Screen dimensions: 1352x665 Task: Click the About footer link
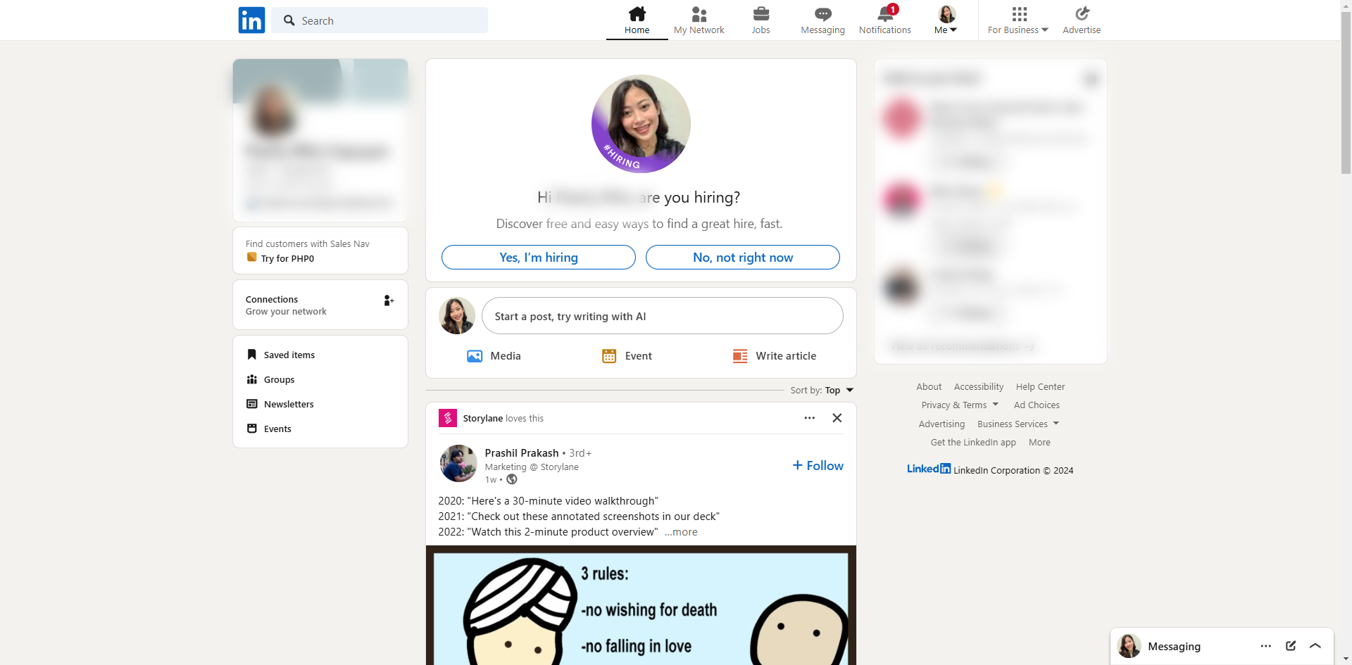tap(929, 387)
